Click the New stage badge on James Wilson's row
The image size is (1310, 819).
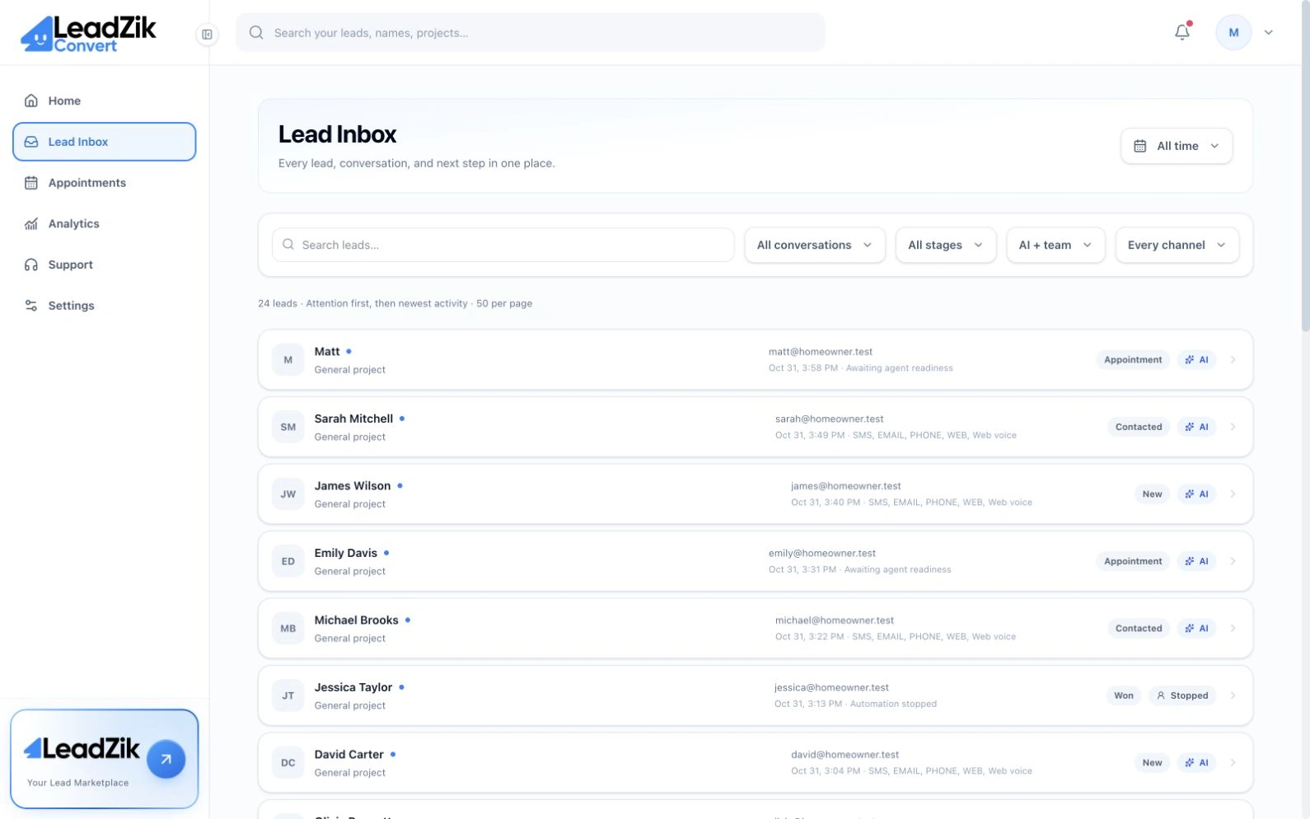point(1152,494)
